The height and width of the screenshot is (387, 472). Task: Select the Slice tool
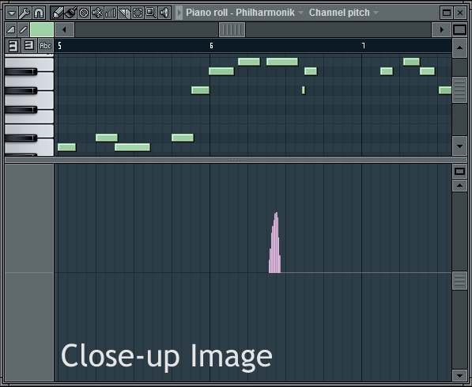pyautogui.click(x=124, y=13)
